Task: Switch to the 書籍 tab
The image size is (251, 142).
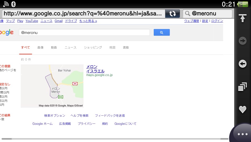Action: (126, 48)
